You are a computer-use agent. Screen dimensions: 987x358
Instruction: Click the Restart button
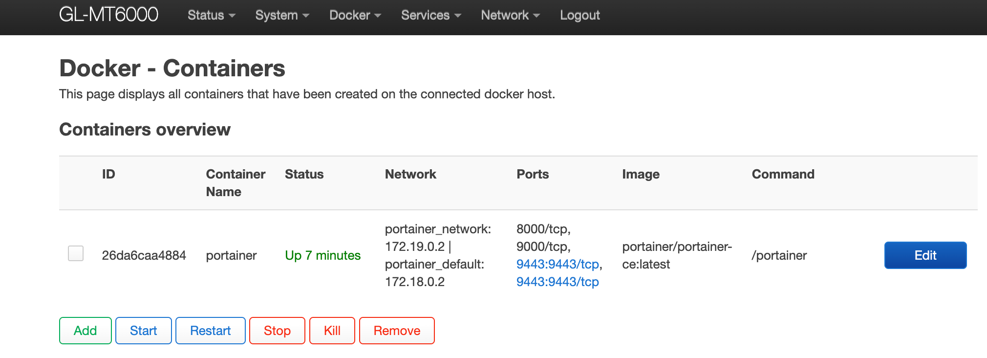(x=210, y=331)
